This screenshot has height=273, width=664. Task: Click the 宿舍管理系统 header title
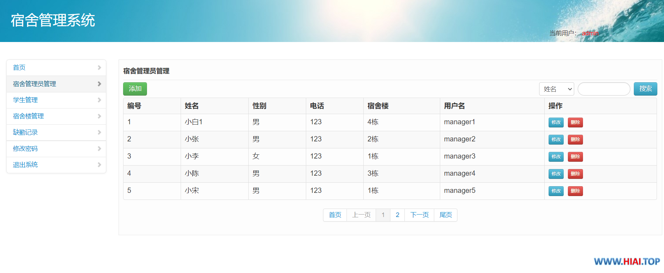(x=53, y=20)
